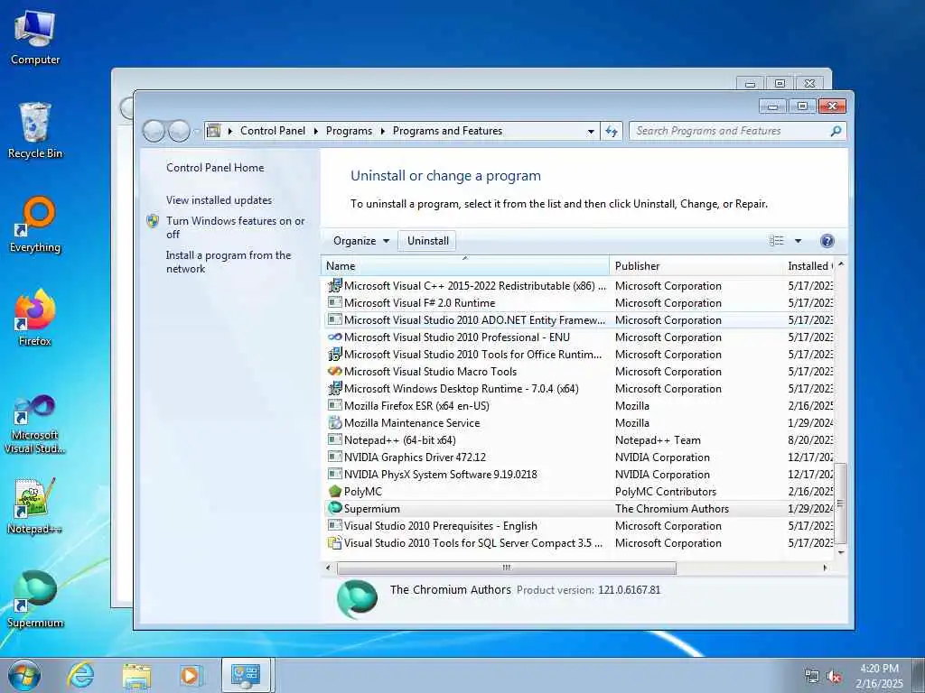Screen dimensions: 925x693
Task: Click the Supermium row icon in list
Action: (334, 508)
